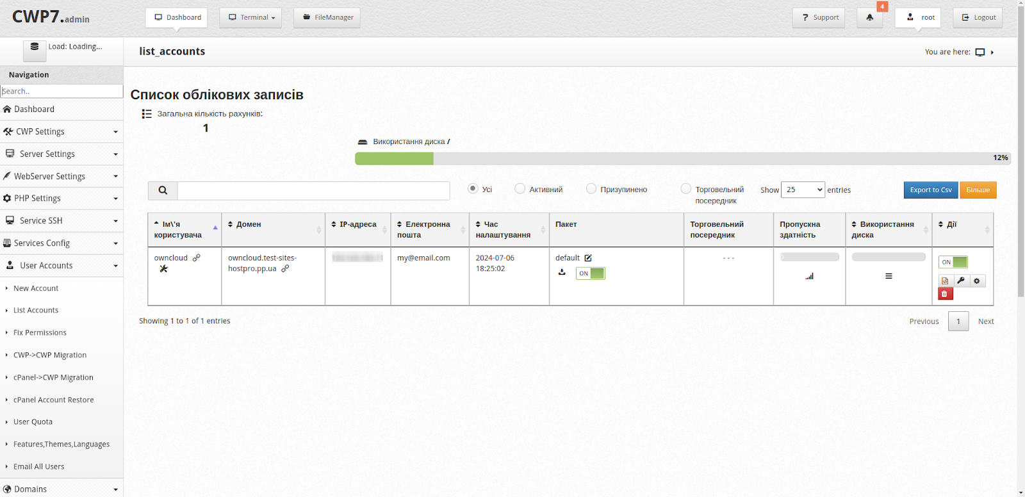Click the gear settings action icon

[x=977, y=281]
